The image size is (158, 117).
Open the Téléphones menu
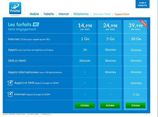(x=81, y=14)
